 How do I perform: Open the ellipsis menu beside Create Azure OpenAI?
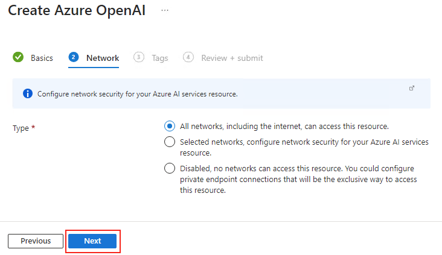coord(165,10)
